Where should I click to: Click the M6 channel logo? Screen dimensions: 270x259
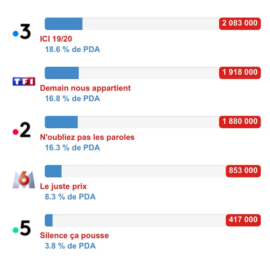click(24, 180)
